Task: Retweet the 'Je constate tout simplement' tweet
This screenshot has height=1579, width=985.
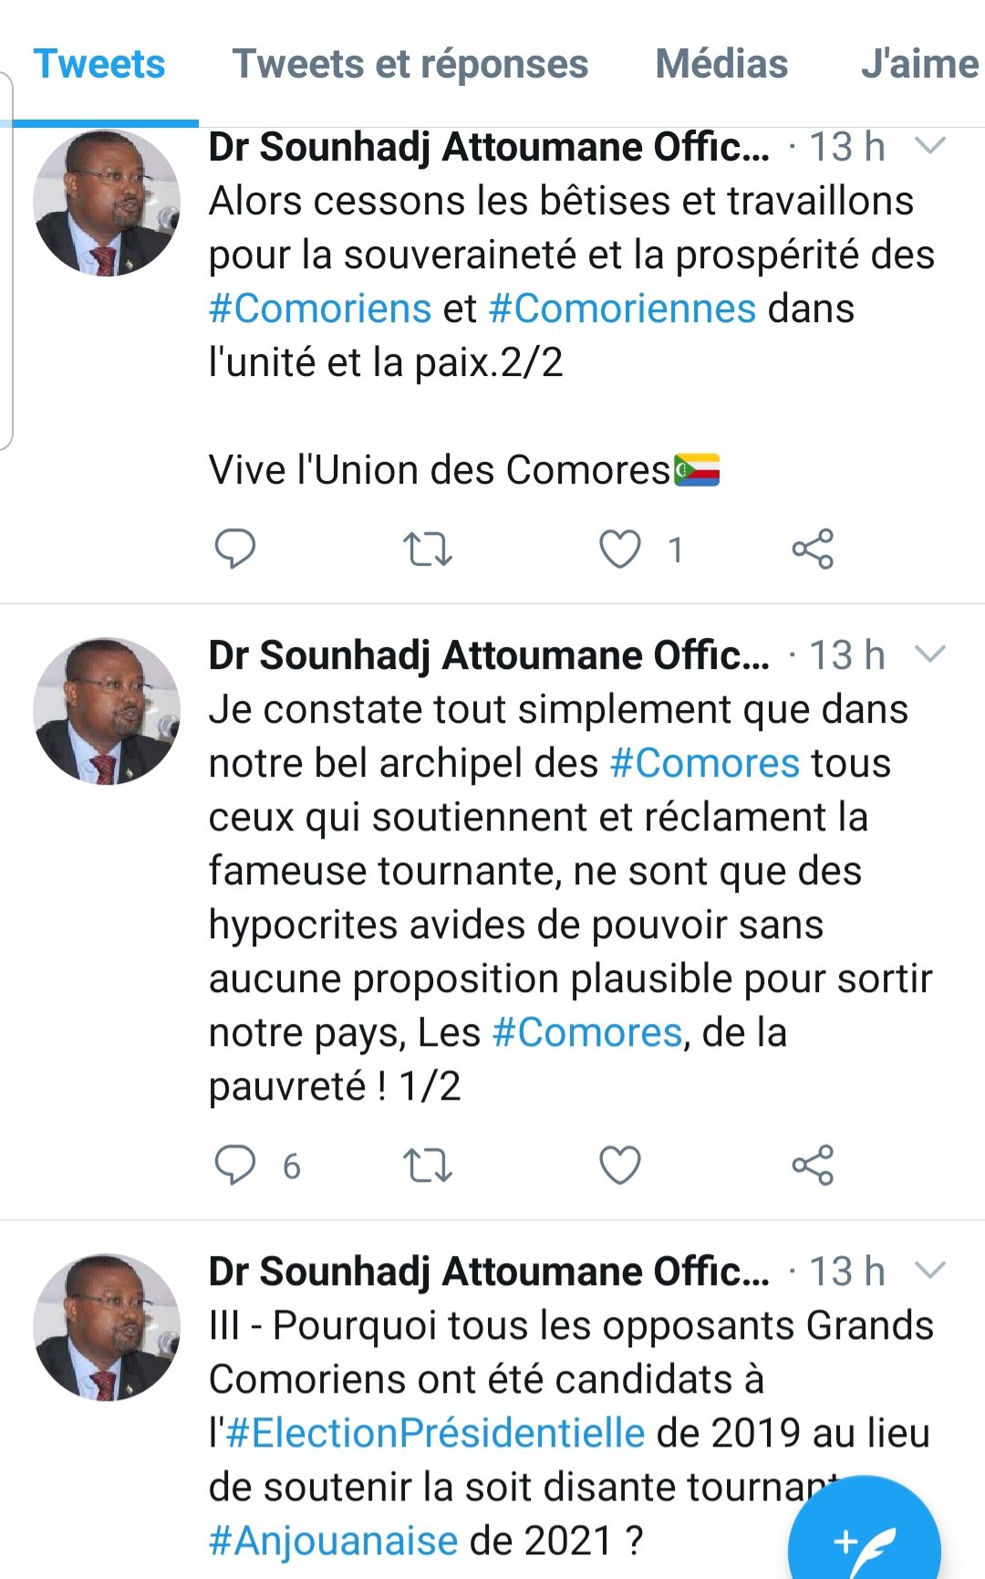Action: 427,1166
